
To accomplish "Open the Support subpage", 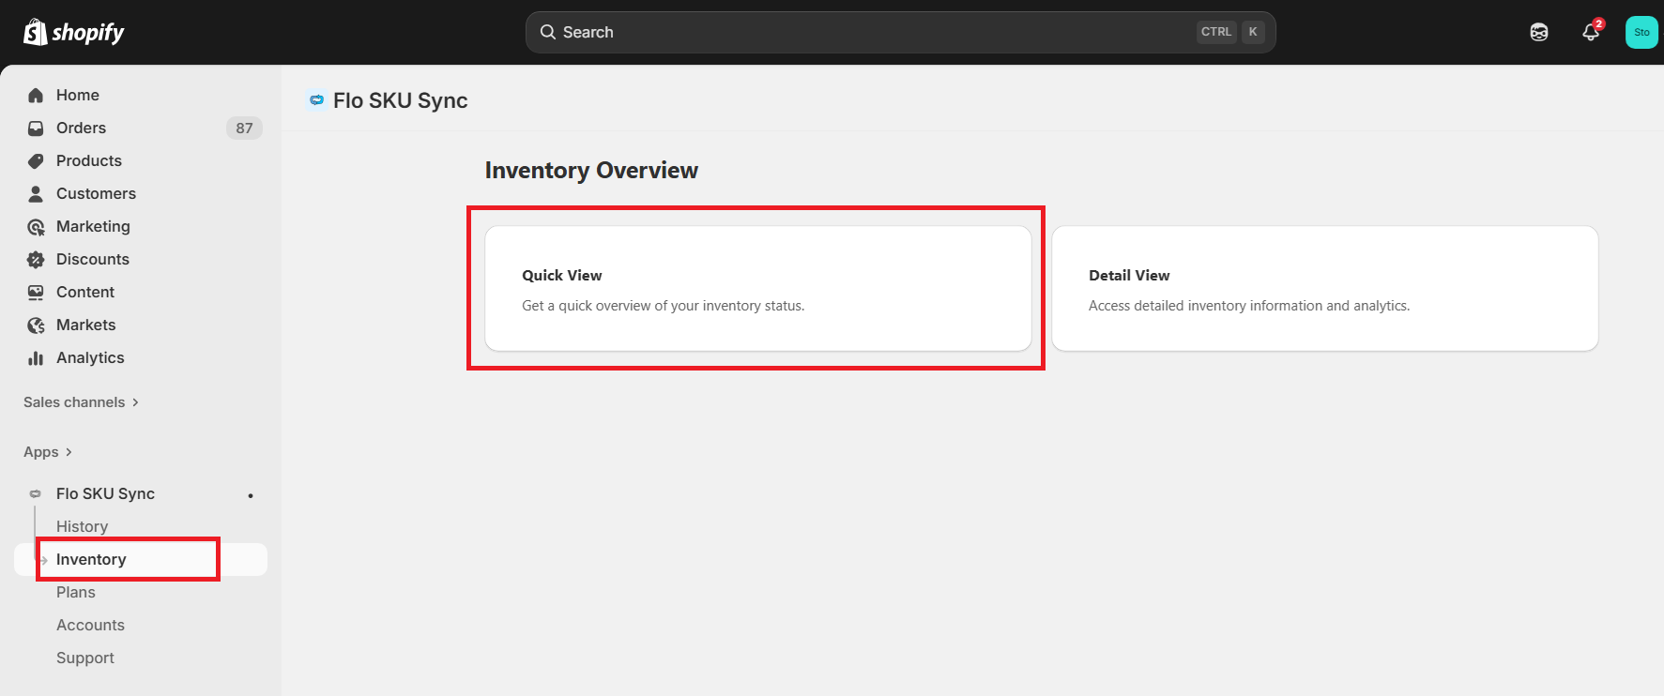I will pos(85,658).
